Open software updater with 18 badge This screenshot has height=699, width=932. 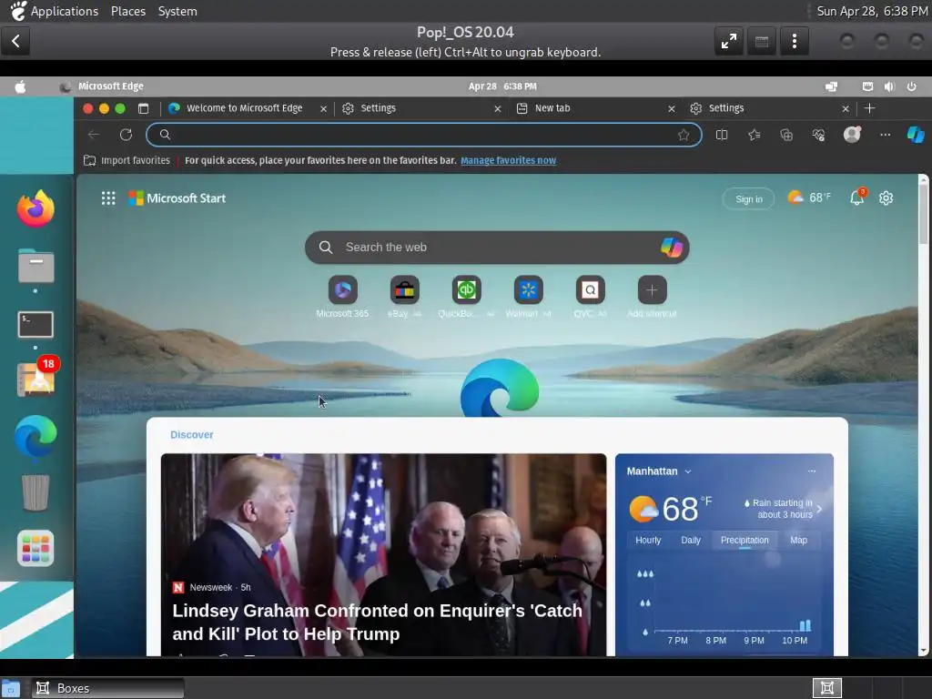(x=36, y=379)
